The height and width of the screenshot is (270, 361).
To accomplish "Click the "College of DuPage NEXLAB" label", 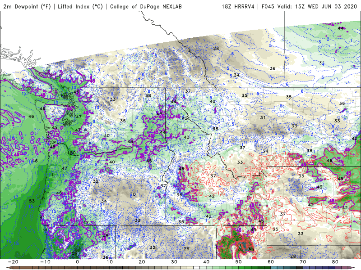I will coord(146,6).
